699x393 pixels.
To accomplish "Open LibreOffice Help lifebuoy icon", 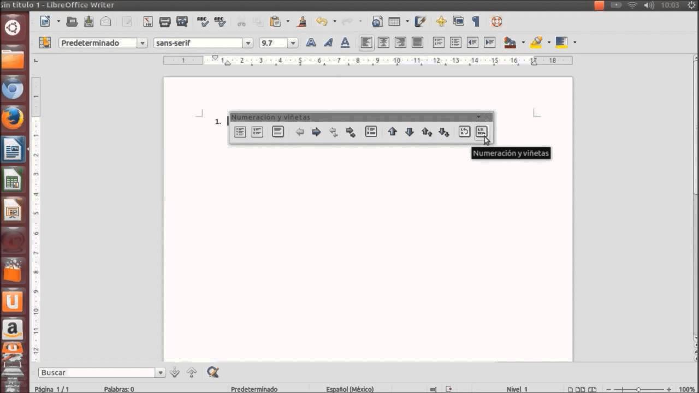I will click(x=496, y=22).
